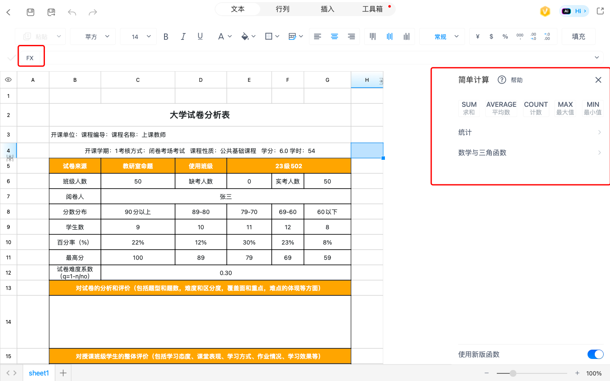Go back using the left arrow
This screenshot has width=610, height=381.
coord(8,12)
